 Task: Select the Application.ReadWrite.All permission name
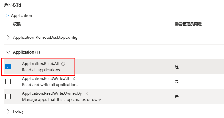pos(45,78)
